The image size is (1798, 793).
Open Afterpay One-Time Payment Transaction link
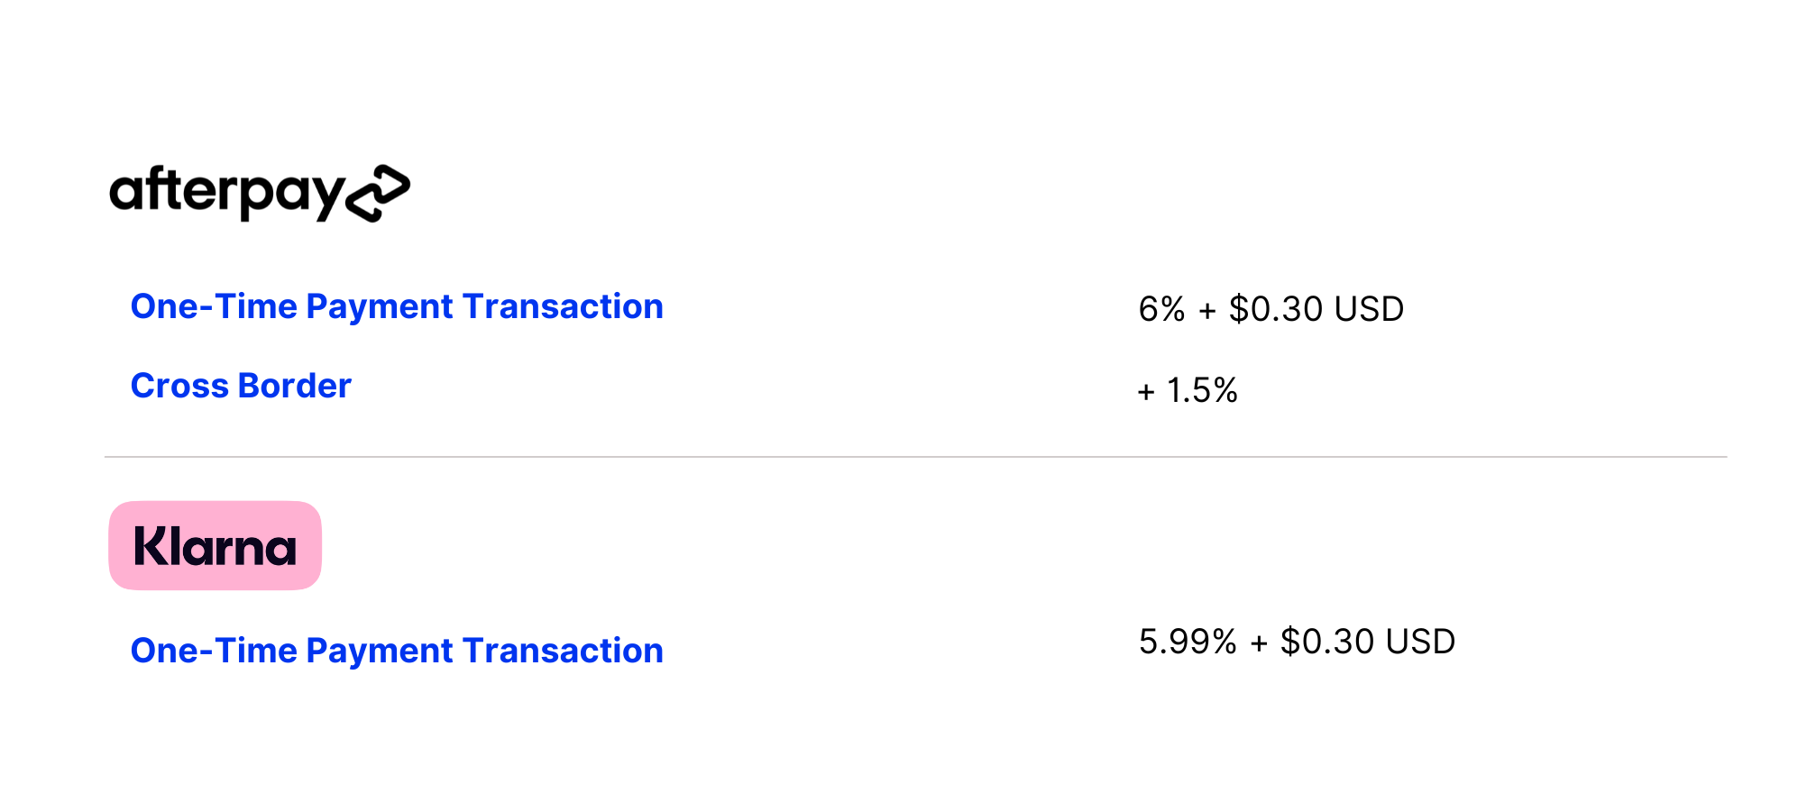click(x=397, y=306)
